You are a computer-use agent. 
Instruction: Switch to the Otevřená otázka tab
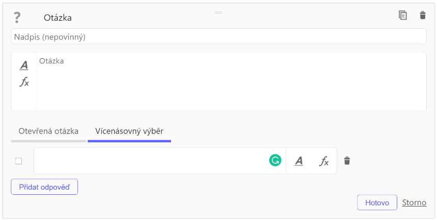[49, 131]
